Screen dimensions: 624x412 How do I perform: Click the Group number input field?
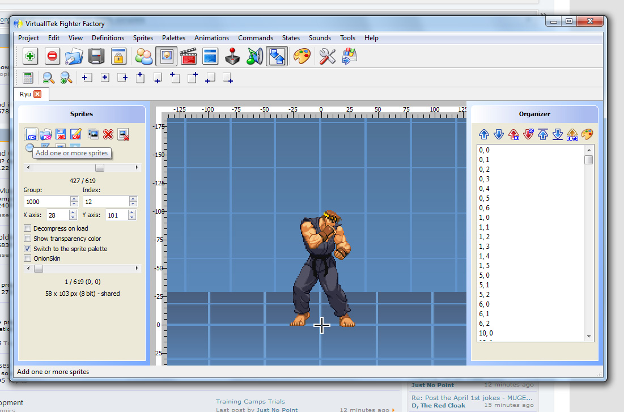[47, 201]
